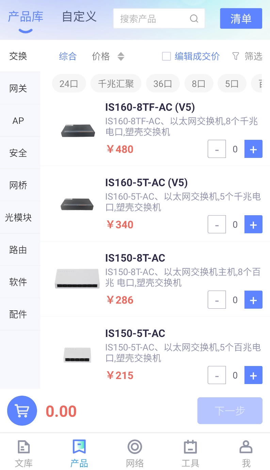Sort by 价格 price arrows

coord(121,56)
